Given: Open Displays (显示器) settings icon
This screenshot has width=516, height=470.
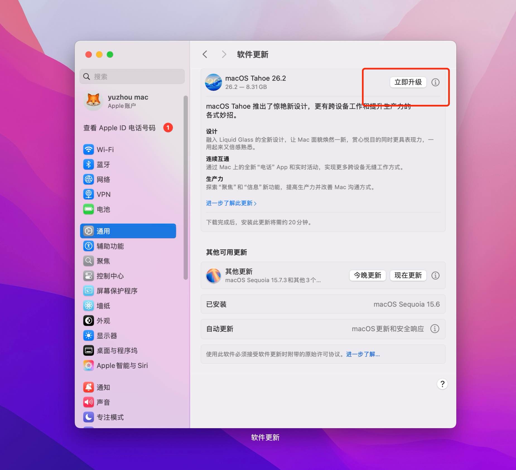Looking at the screenshot, I should click(88, 336).
